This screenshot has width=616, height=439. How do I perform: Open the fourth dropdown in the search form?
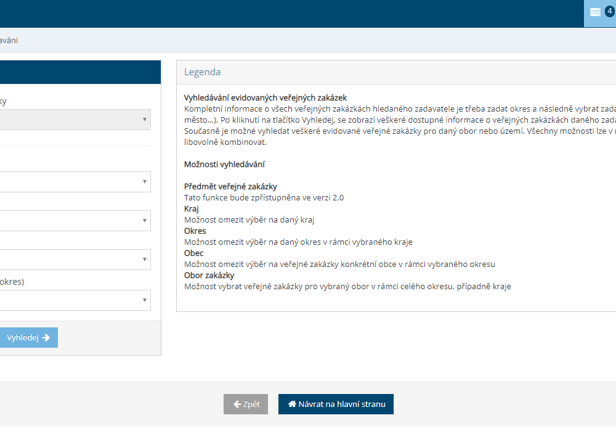(x=74, y=260)
